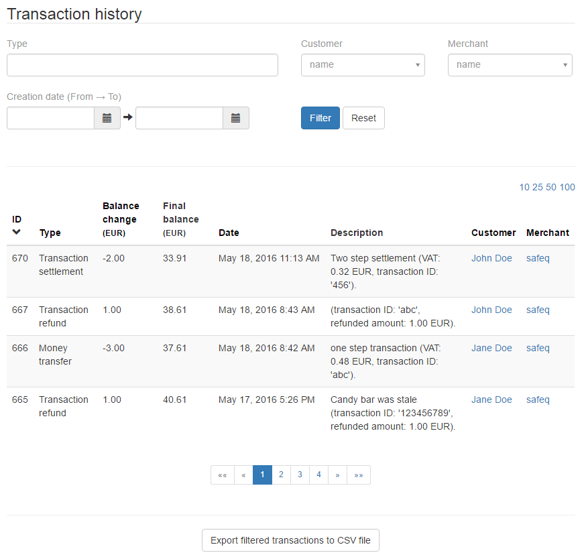Screen dimensions: 588x557
Task: Click the From creation date input field
Action: 50,118
